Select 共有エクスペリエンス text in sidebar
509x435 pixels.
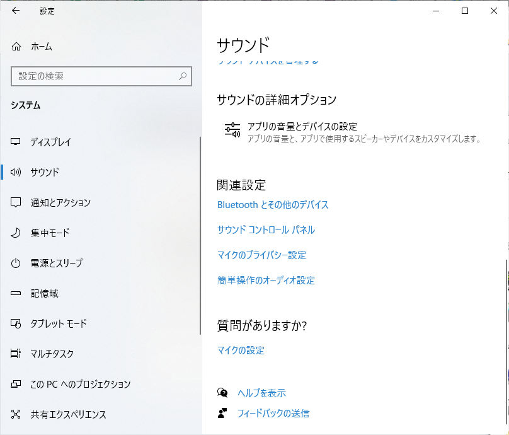click(x=69, y=414)
